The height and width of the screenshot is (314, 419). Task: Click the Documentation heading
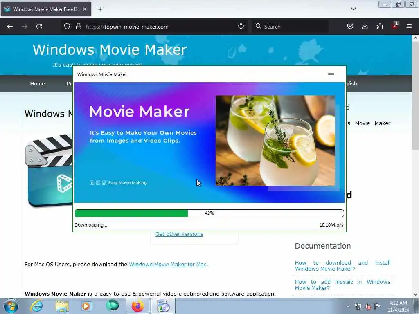coord(323,246)
